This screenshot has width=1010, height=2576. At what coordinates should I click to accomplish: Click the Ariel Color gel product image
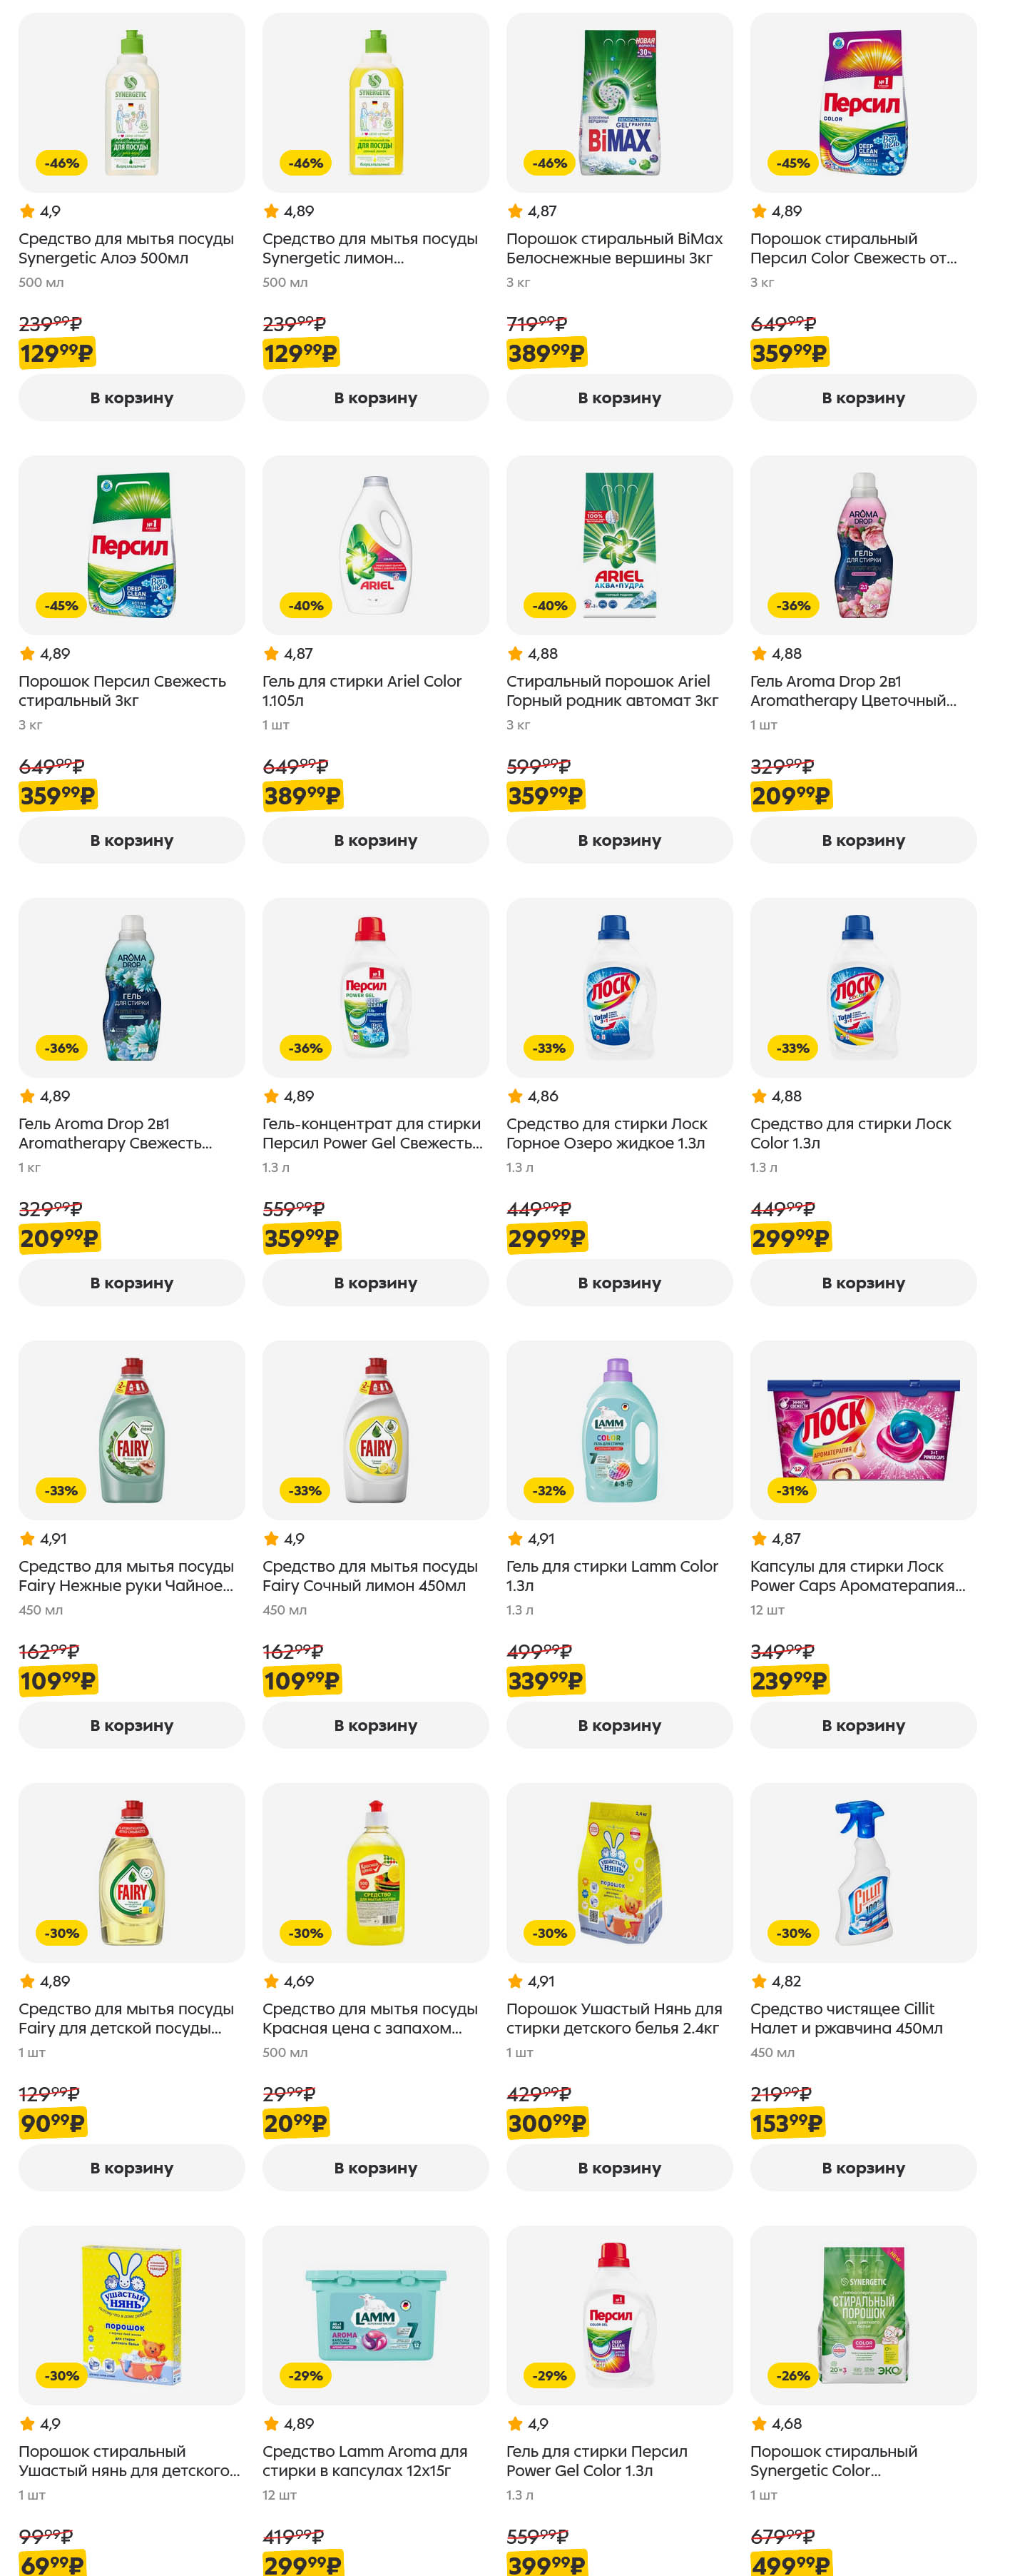pyautogui.click(x=376, y=545)
